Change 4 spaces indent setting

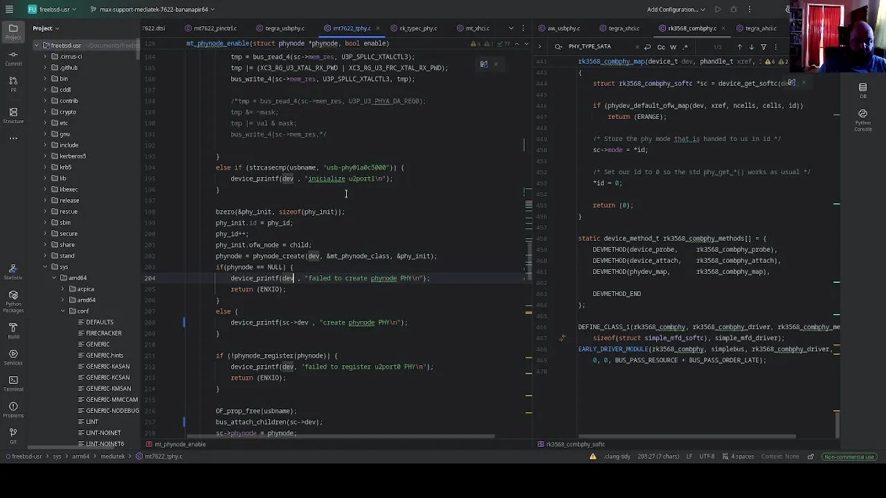pyautogui.click(x=739, y=456)
